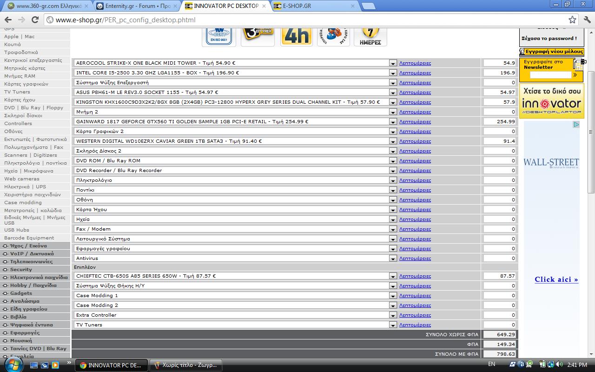Click Λεπτομέρειες for the AEROCOOL case row
595x372 pixels.
(415, 63)
